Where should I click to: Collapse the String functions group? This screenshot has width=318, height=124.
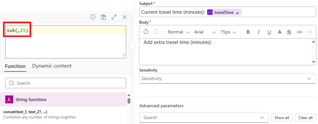[63, 99]
